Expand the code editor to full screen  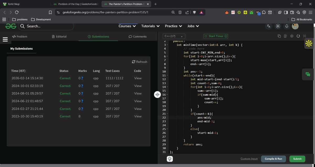(304, 36)
